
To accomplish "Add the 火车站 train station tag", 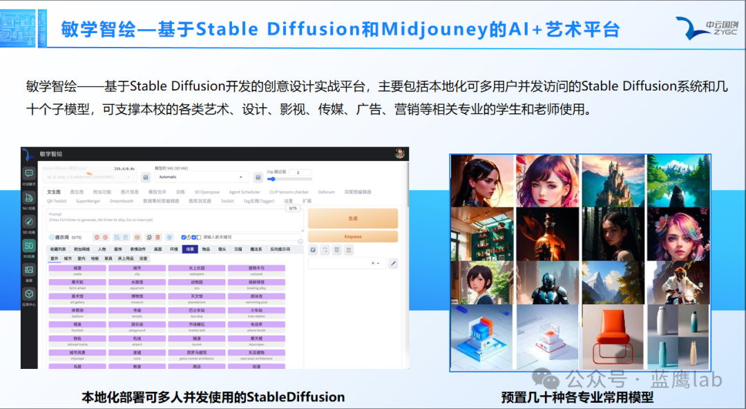I will point(256,313).
